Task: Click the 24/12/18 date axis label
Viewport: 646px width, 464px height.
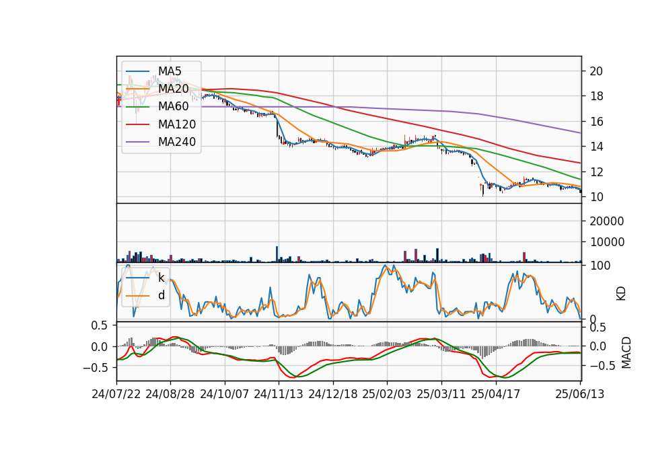Action: (333, 394)
